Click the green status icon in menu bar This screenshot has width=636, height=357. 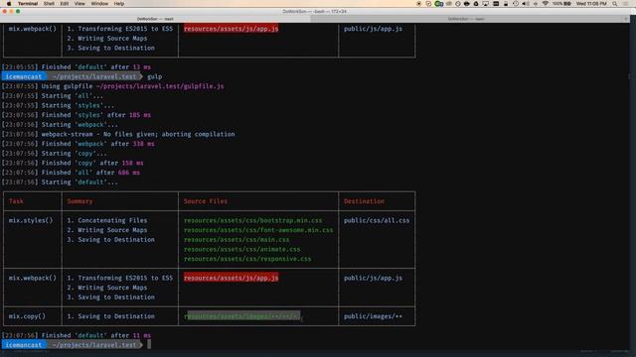(439, 4)
